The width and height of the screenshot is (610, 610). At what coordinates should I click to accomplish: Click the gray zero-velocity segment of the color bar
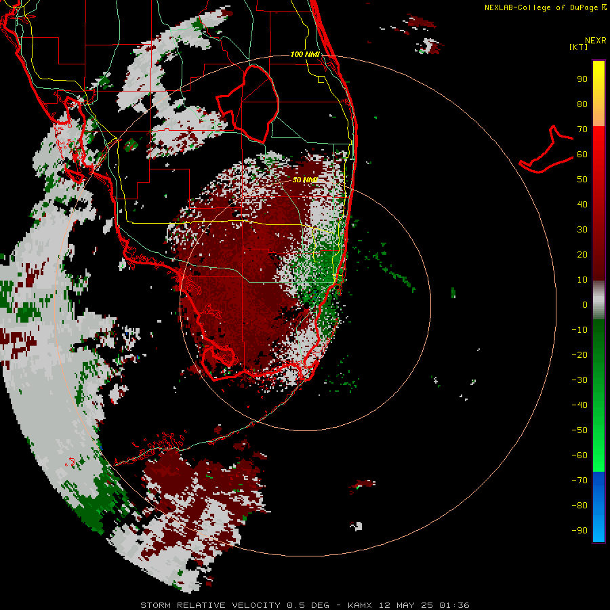coord(598,300)
